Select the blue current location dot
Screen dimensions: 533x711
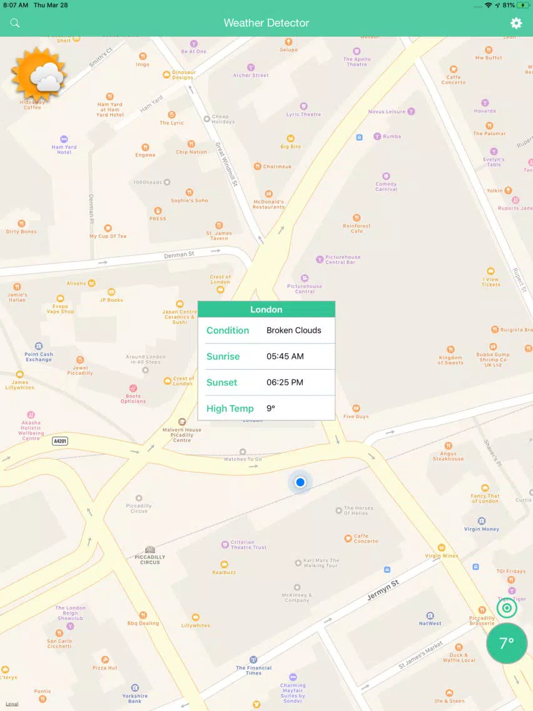pyautogui.click(x=300, y=482)
